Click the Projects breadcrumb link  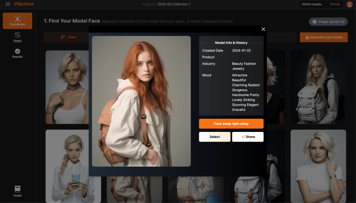(x=148, y=4)
